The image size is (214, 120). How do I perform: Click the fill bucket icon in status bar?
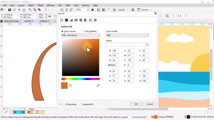point(152,117)
